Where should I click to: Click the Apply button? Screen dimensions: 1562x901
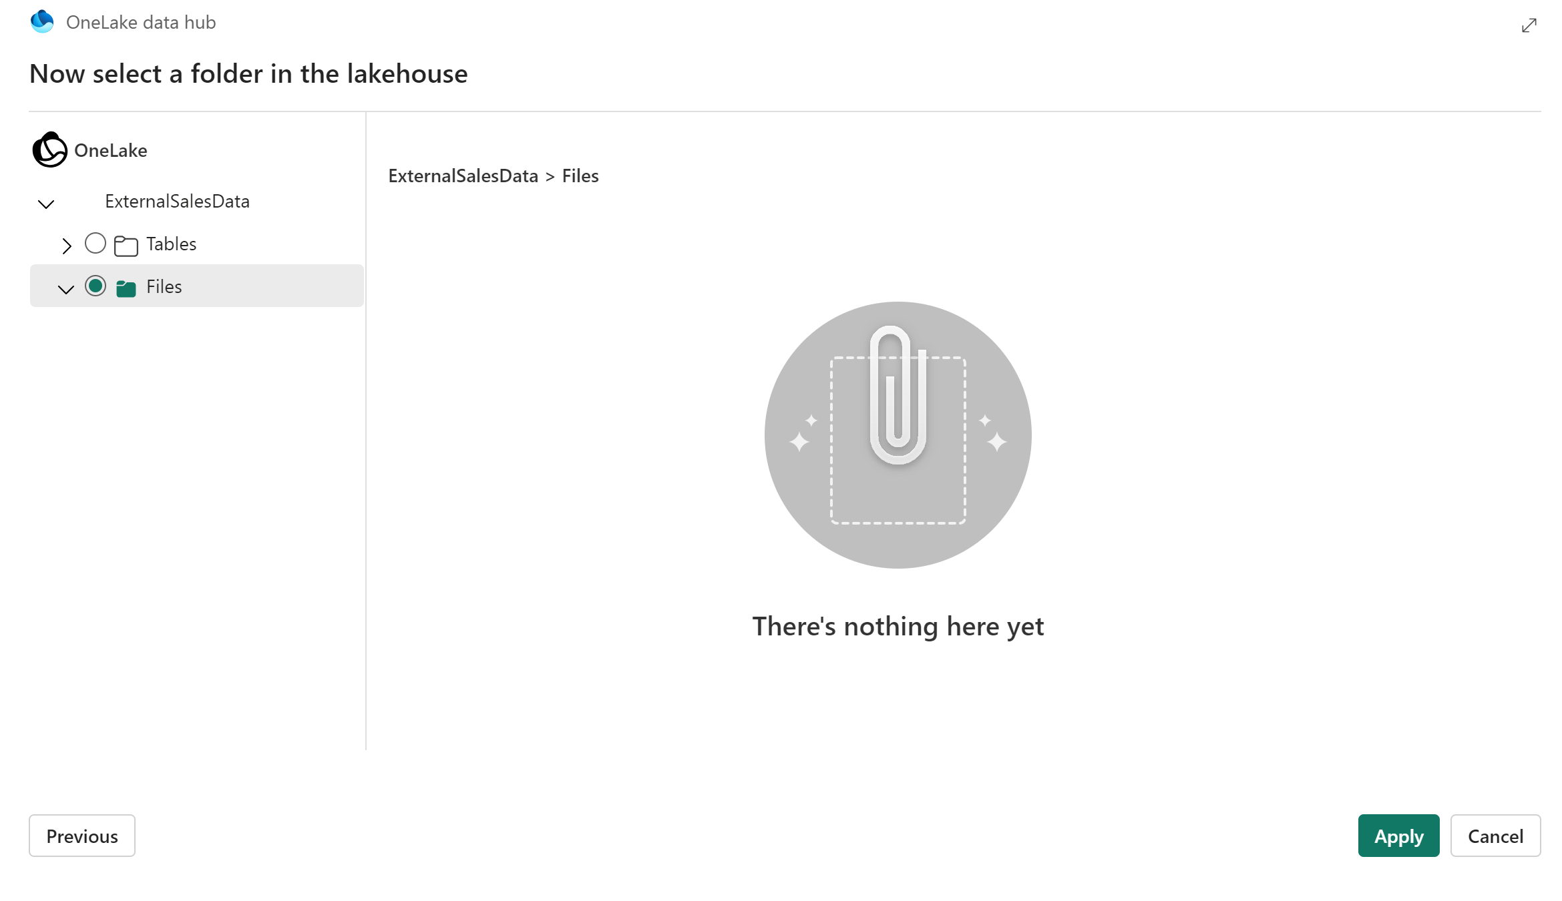point(1399,836)
